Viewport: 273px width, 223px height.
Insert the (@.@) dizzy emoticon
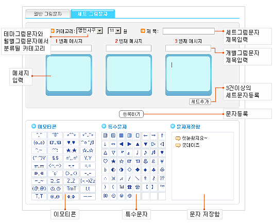coord(39,188)
